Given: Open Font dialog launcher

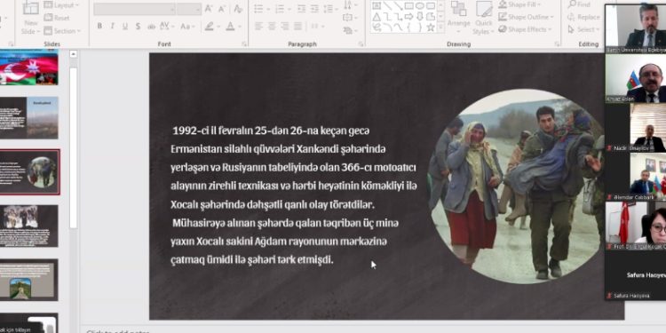Looking at the screenshot, I should [x=244, y=44].
